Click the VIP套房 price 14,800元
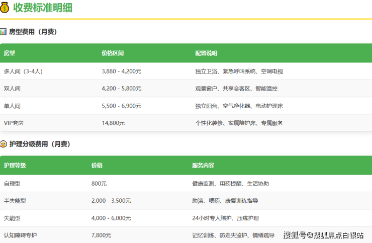 coord(113,123)
